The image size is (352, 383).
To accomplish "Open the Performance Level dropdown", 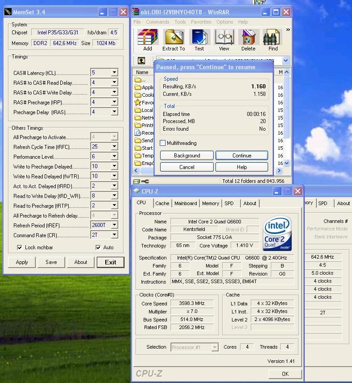I will tap(114, 156).
